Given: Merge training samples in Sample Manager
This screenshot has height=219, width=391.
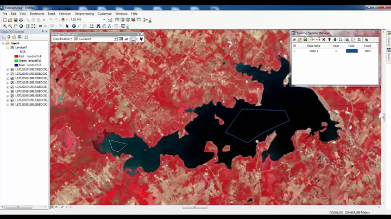Looking at the screenshot, I should (x=312, y=40).
